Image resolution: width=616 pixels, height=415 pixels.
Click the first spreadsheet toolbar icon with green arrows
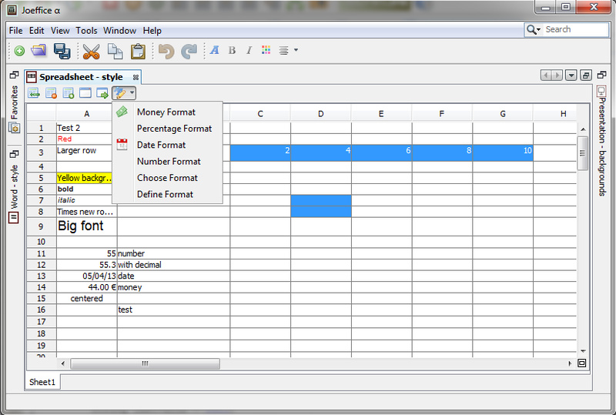(x=34, y=93)
